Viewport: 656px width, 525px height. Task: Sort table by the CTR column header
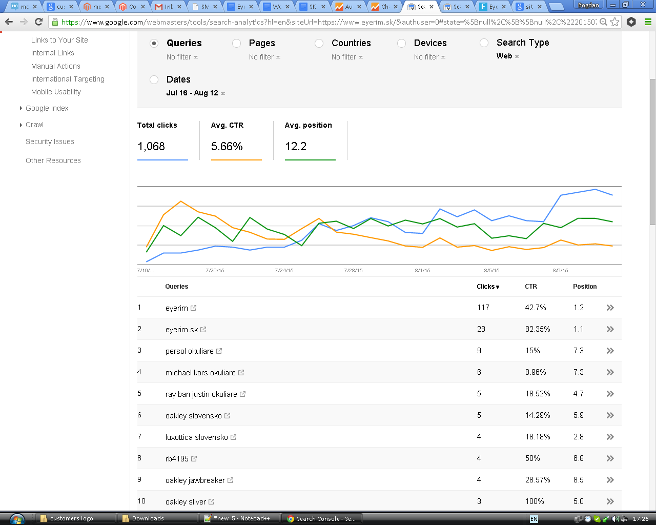531,287
